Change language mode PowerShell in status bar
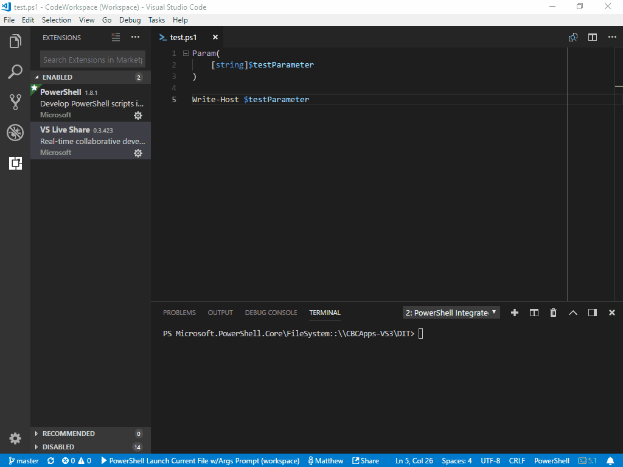 (x=551, y=461)
